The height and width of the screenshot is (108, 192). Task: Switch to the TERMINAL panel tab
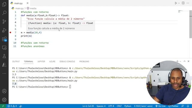[x=28, y=61]
